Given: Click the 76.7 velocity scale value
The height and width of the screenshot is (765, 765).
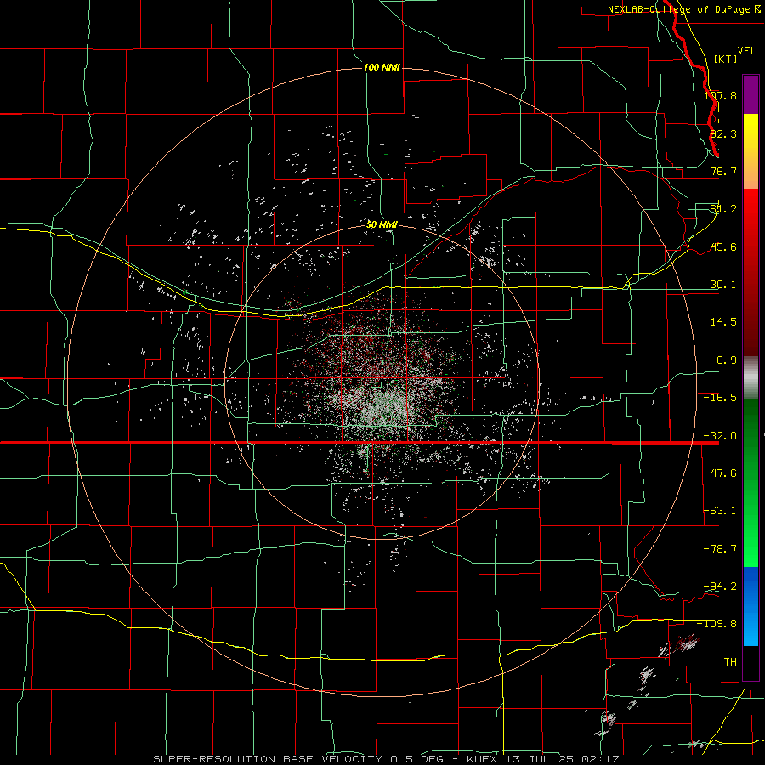Looking at the screenshot, I should pos(723,171).
